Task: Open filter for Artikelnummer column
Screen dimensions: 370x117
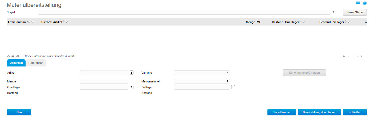Action: 32,22
